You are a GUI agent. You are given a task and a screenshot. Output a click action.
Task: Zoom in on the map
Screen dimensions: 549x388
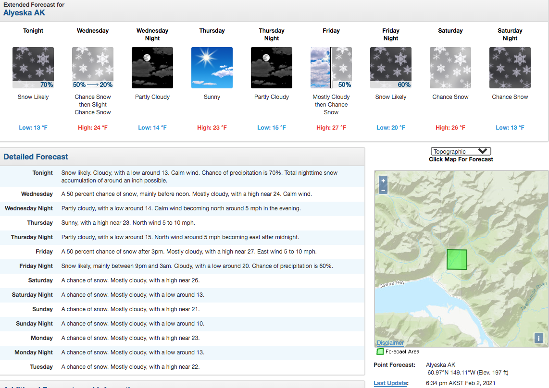click(383, 181)
